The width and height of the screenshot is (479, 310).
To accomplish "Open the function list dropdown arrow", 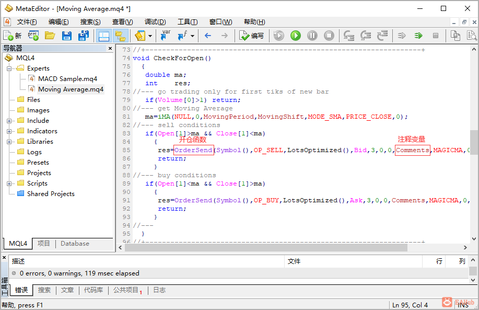I will point(192,36).
